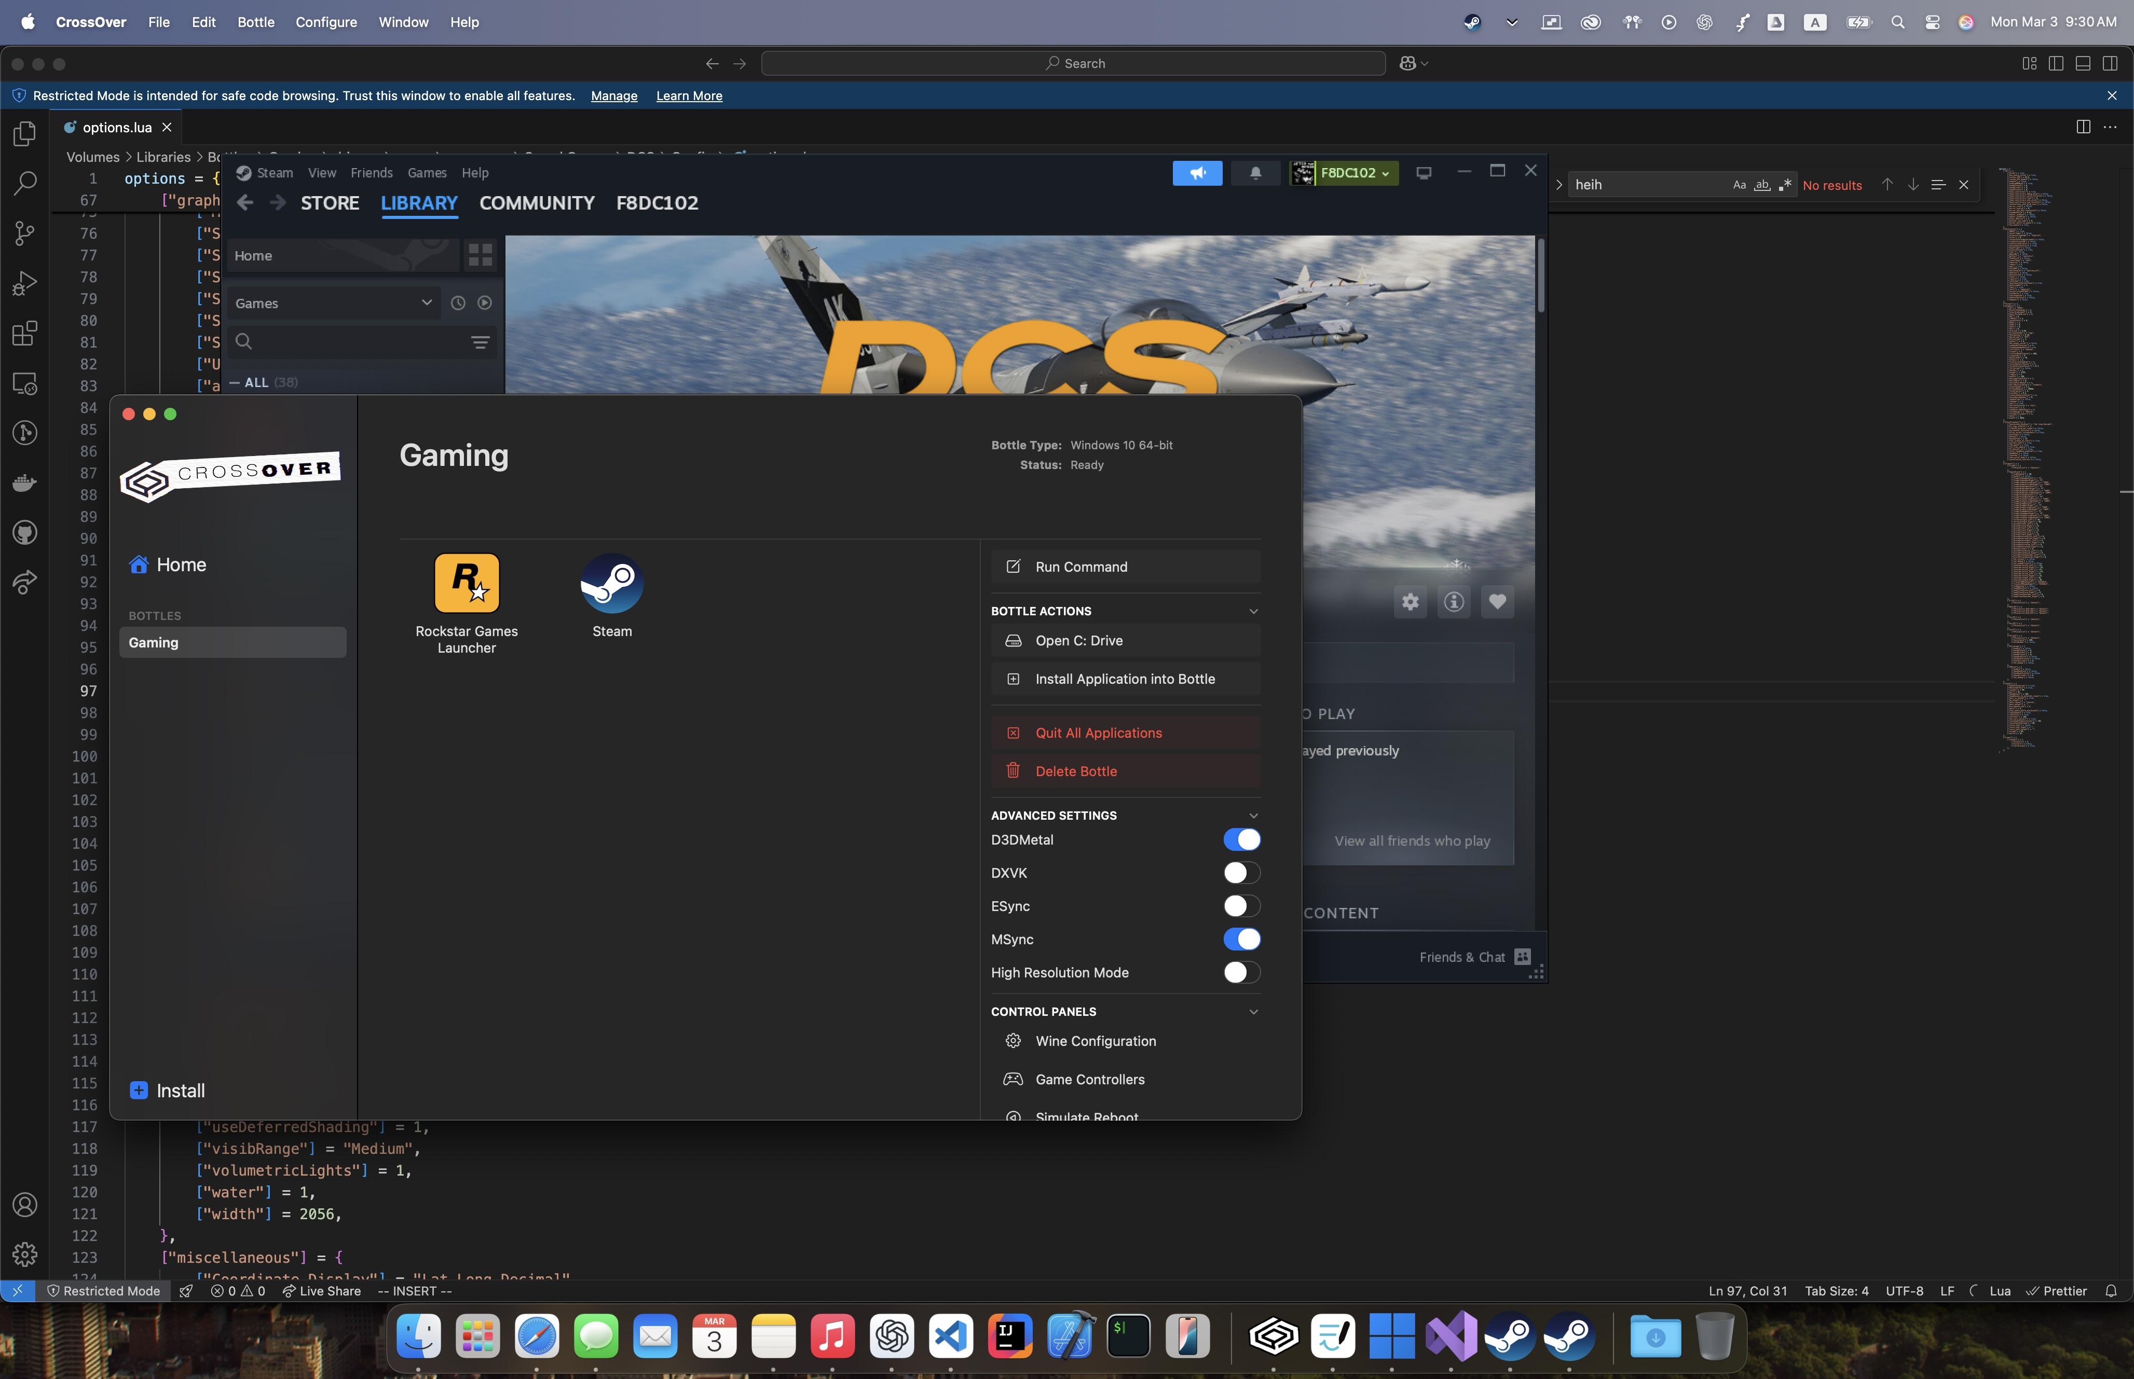Collapse the Bottle Actions section

point(1253,612)
